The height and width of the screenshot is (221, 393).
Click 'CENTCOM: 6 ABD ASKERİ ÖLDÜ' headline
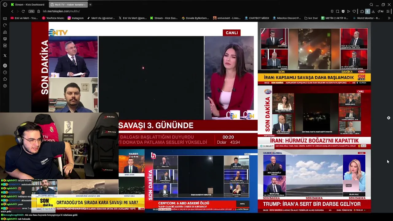coord(184,203)
